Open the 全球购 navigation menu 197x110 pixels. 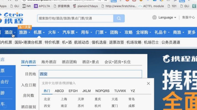tap(144, 32)
